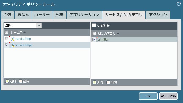This screenshot has width=183, height=103.
Task: Uncheck the service-https checkbox
Action: coord(6,45)
